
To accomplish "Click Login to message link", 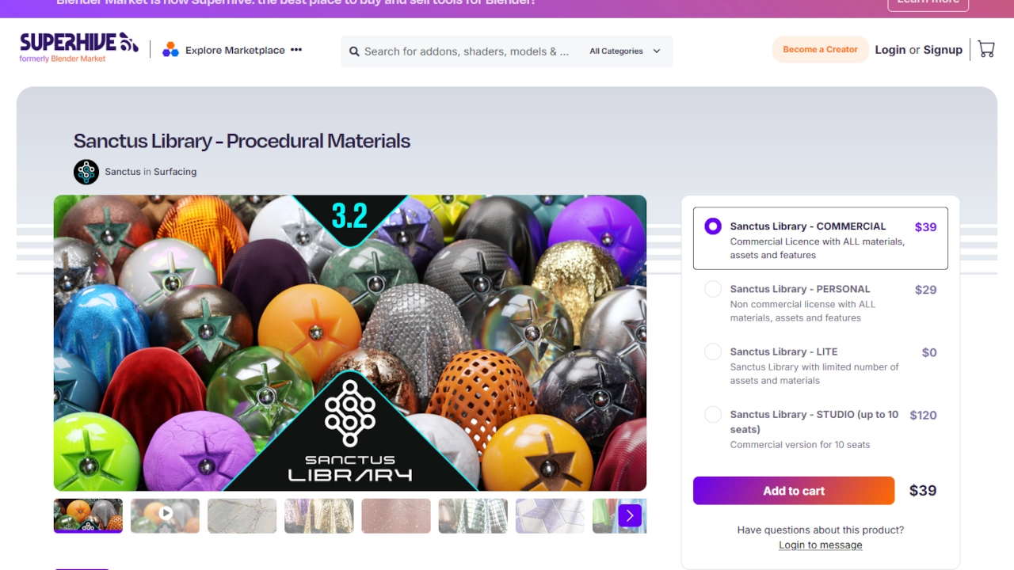I will click(x=820, y=545).
